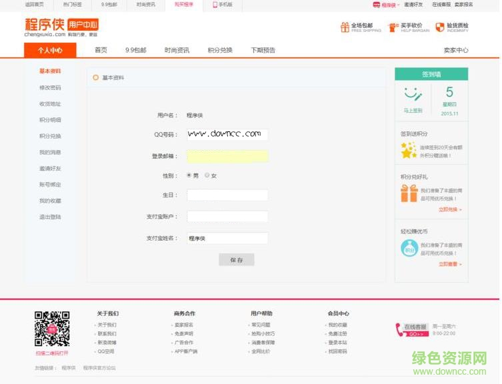
Task: Open 下期预告 in main navigation
Action: pos(263,50)
